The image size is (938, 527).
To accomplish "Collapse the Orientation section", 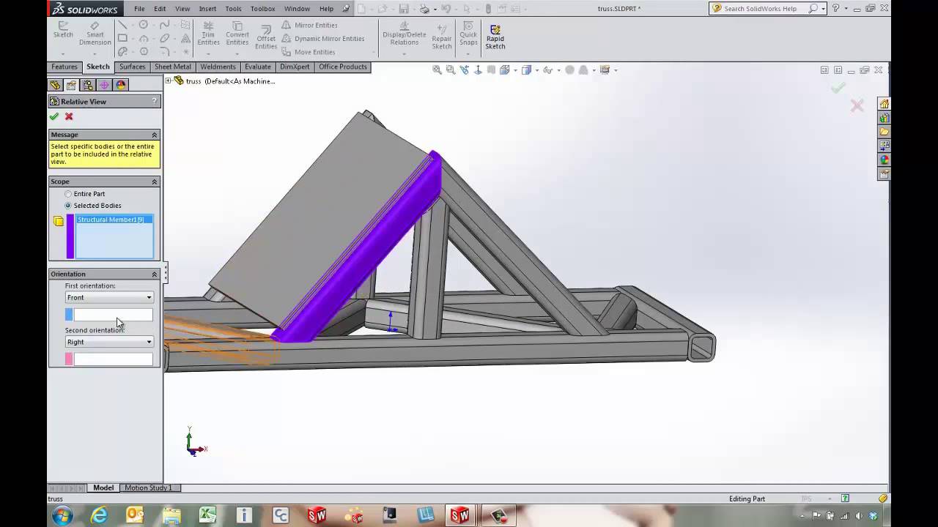I will pos(155,274).
